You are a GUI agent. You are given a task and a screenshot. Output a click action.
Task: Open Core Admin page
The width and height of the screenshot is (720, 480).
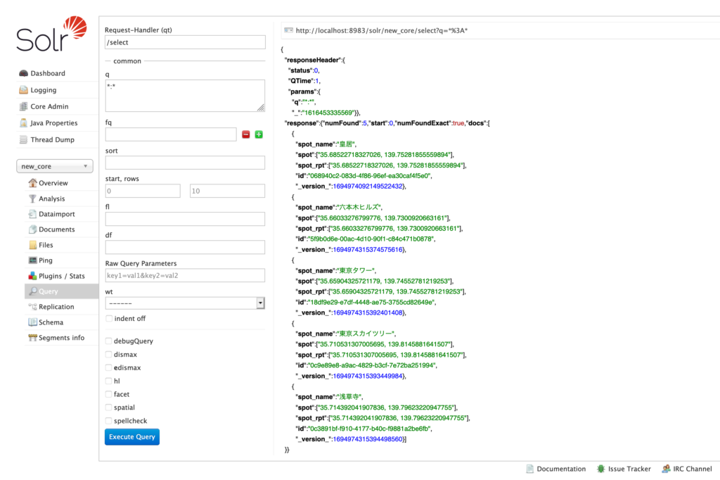point(50,107)
